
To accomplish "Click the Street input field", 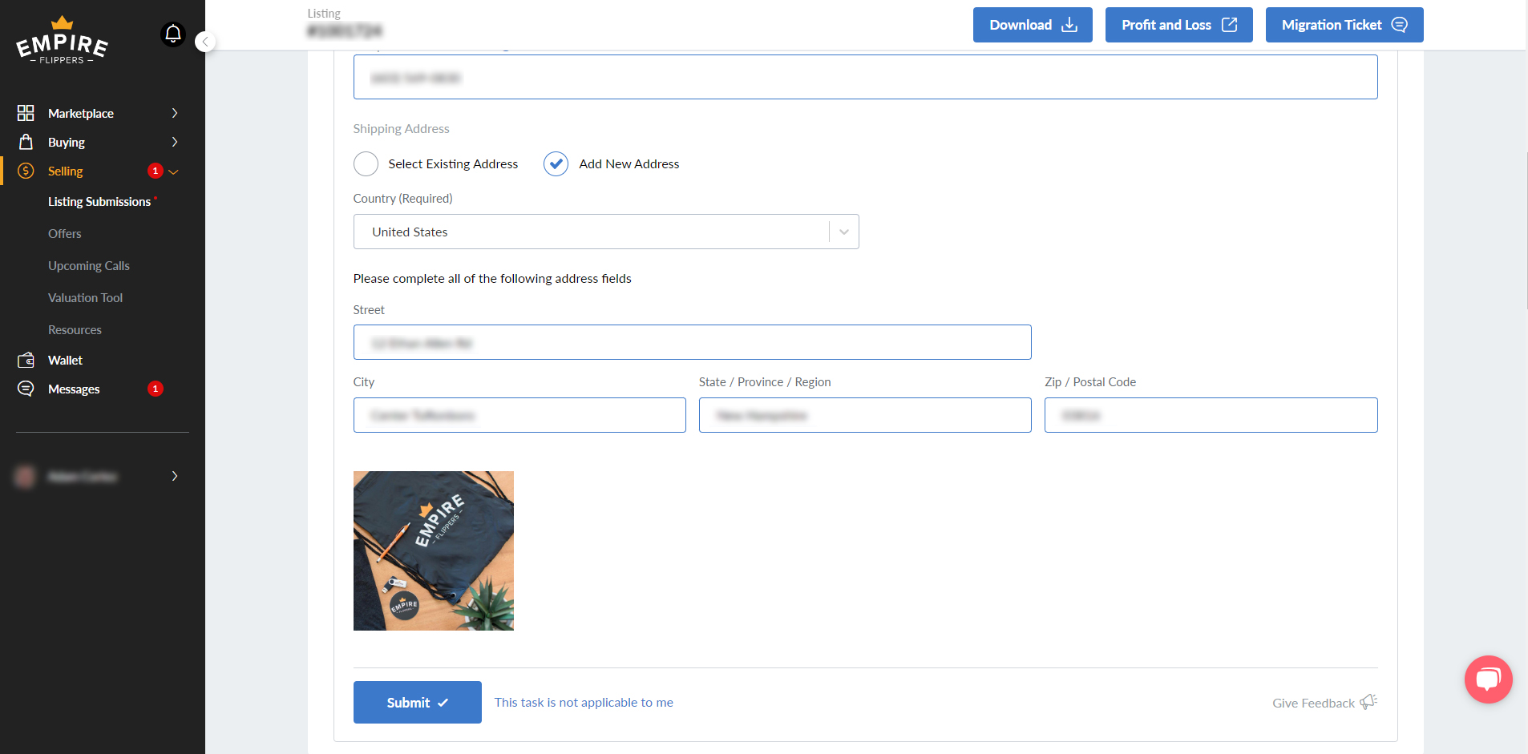I will 692,342.
